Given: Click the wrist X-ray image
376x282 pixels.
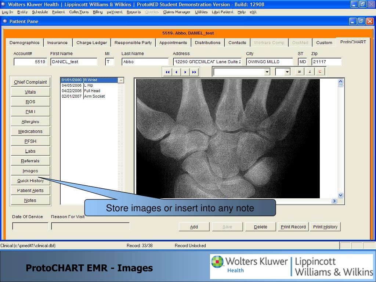Looking at the screenshot, I should coord(228,138).
